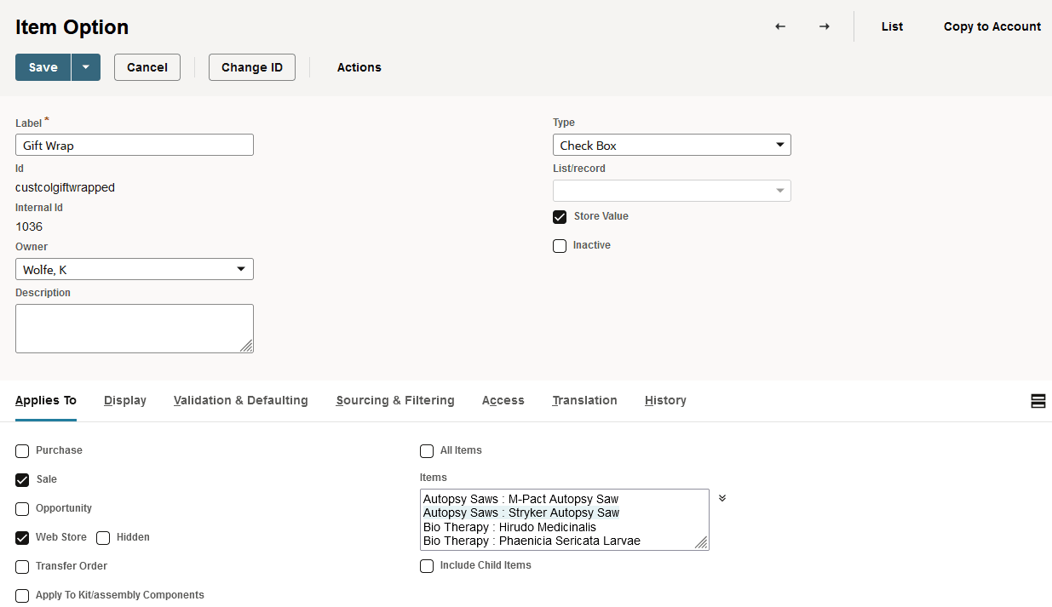The width and height of the screenshot is (1052, 607).
Task: Click into the Description text area
Action: (135, 329)
